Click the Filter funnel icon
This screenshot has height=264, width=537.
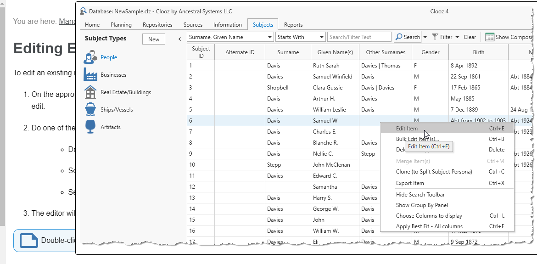[435, 37]
